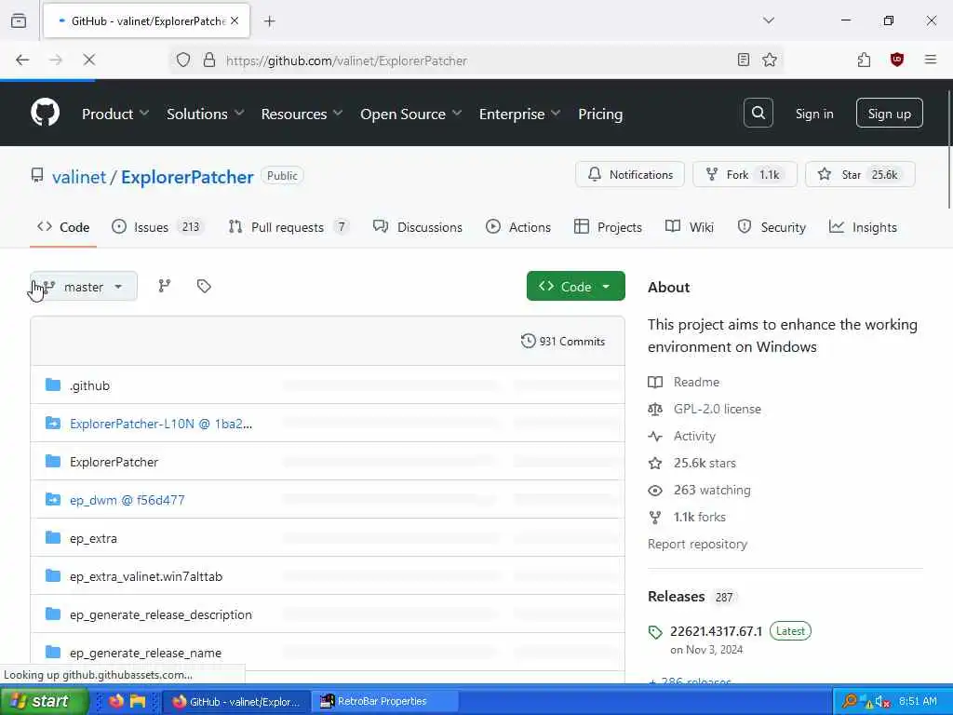Viewport: 953px width, 715px height.
Task: Switch to the Discussions tab
Action: [418, 227]
